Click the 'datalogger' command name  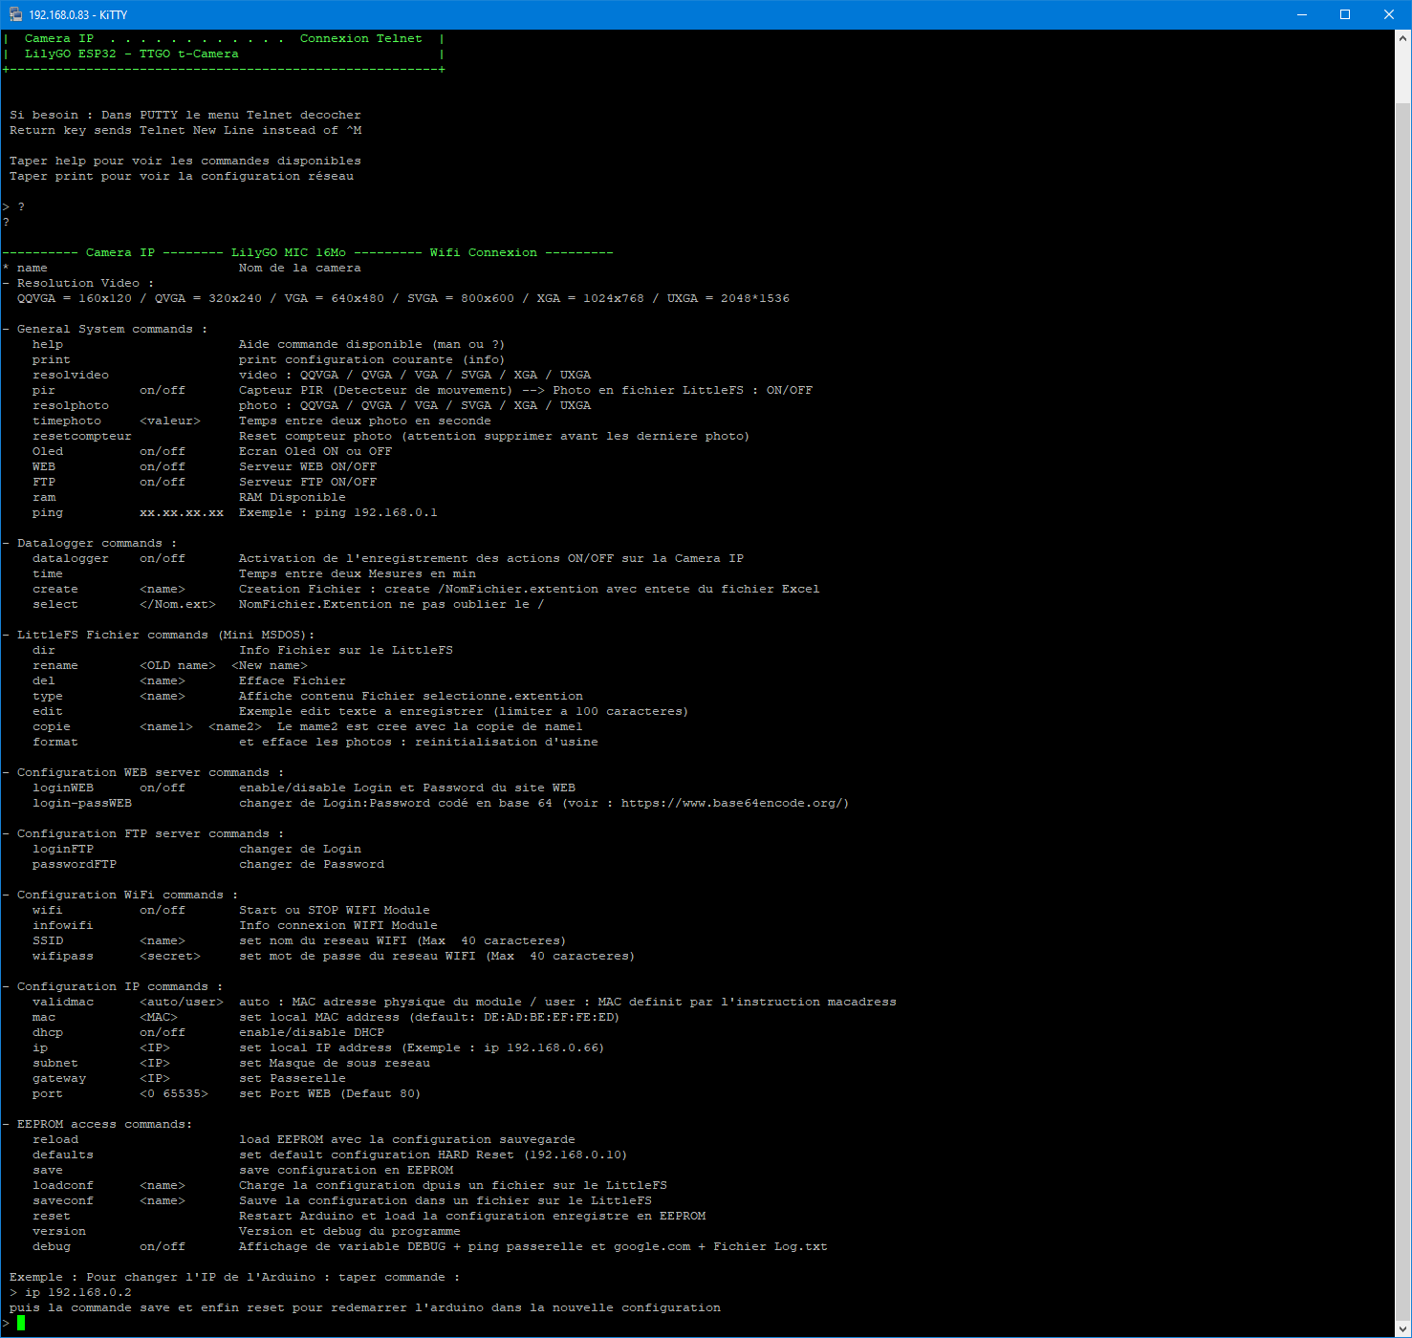71,558
